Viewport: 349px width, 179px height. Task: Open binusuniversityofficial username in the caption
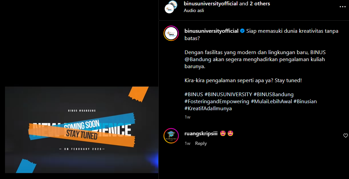pyautogui.click(x=212, y=31)
